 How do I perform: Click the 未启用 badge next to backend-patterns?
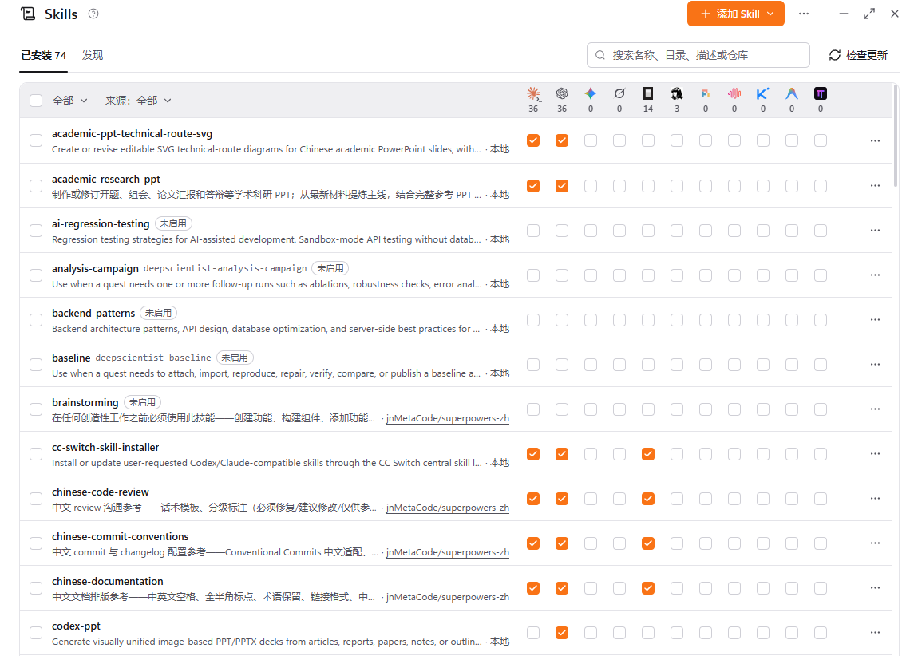click(x=158, y=313)
